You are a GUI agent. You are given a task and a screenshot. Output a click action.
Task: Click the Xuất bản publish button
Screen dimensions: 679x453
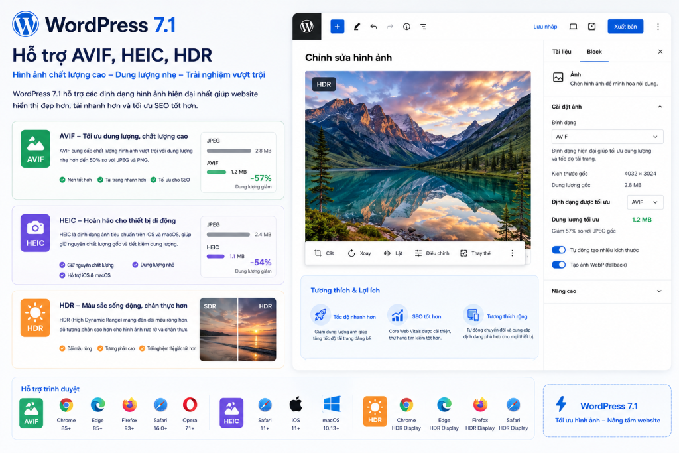click(625, 27)
